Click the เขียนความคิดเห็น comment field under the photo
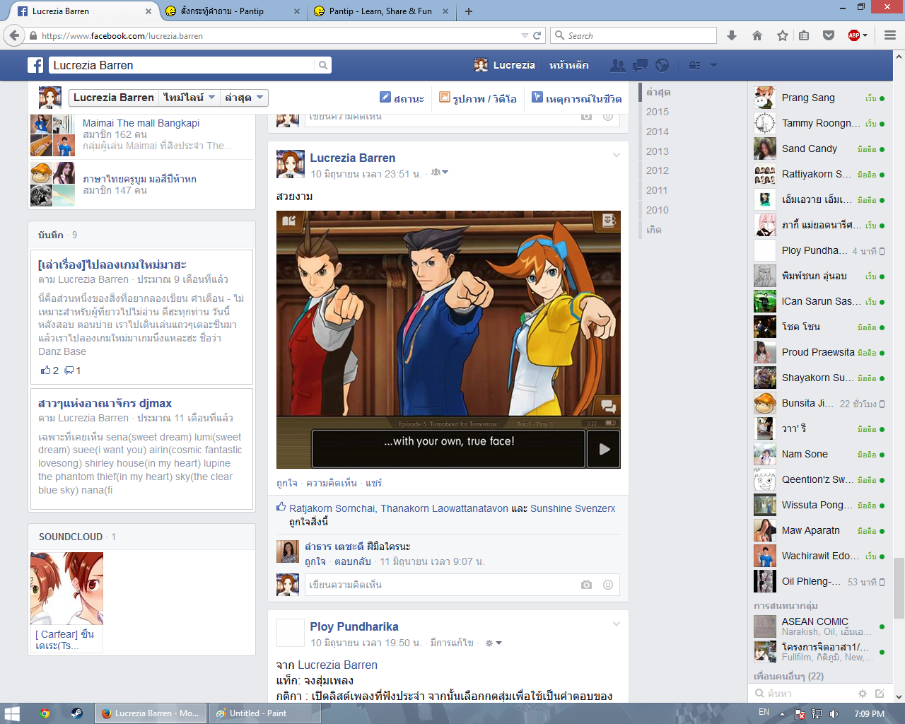 click(x=462, y=585)
